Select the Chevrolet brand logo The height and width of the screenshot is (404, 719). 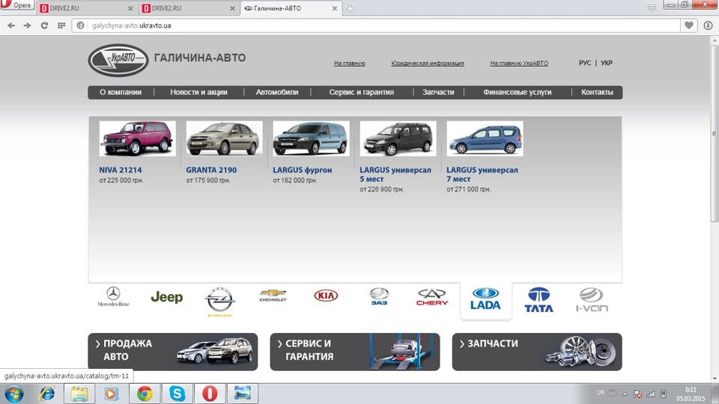273,296
